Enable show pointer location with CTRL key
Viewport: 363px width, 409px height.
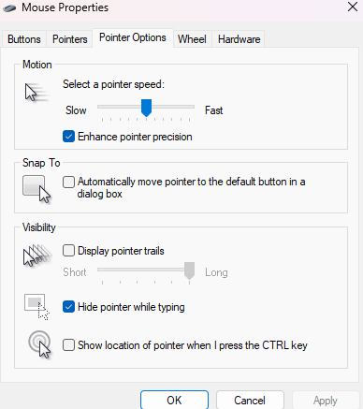click(x=68, y=345)
